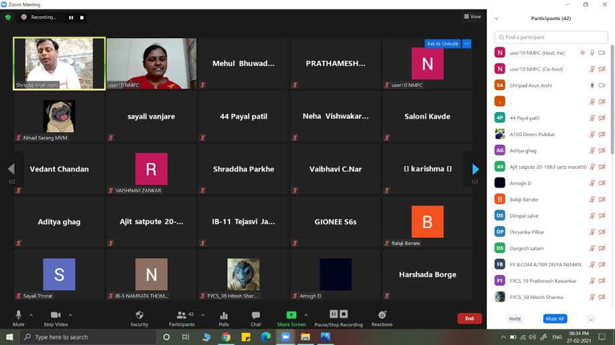
Task: Expand video options arrow beside Stop Video
Action: tap(70, 315)
